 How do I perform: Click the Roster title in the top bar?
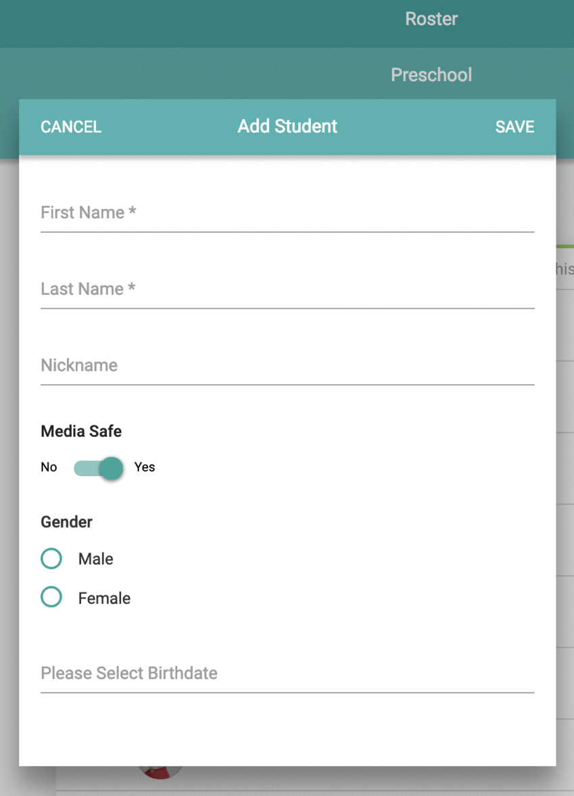click(x=431, y=18)
